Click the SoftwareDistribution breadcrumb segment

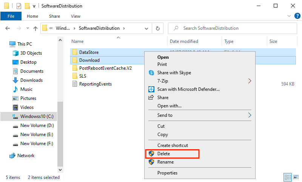tap(99, 28)
